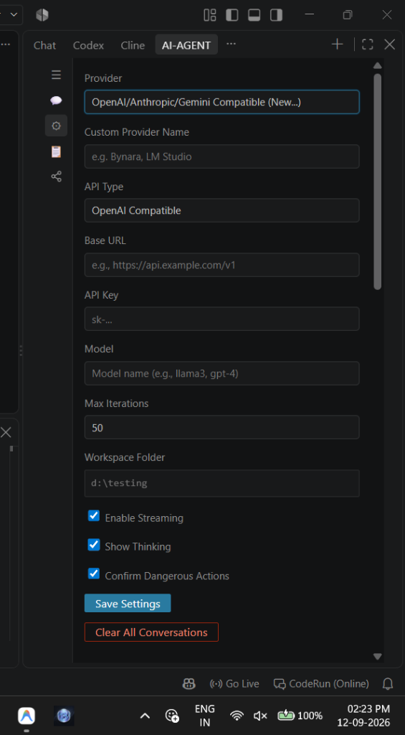Screen dimensions: 405x735
Task: Close the AI-AGENT panel with X icon
Action: point(389,45)
